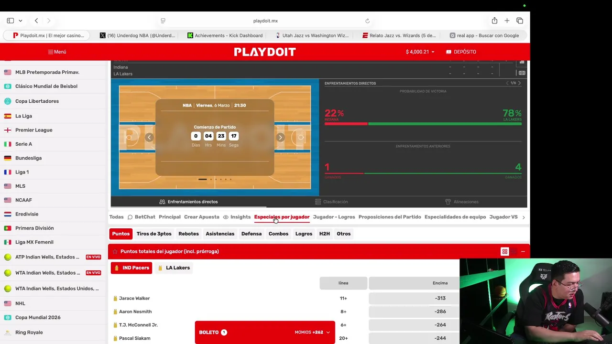
Task: Switch to the Achievements - Kick Dashboard tab
Action: pyautogui.click(x=225, y=35)
